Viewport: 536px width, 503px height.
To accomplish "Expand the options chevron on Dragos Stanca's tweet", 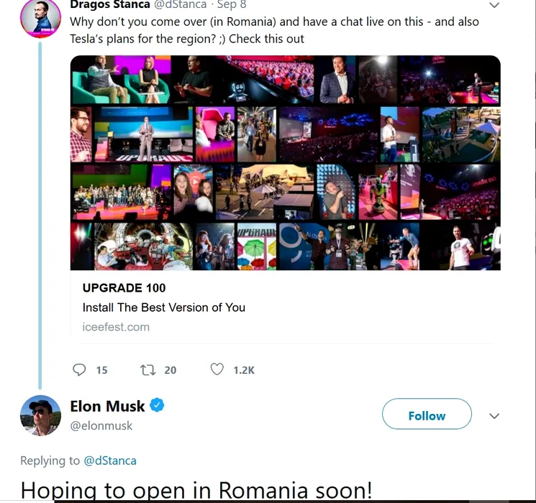I will point(494,5).
